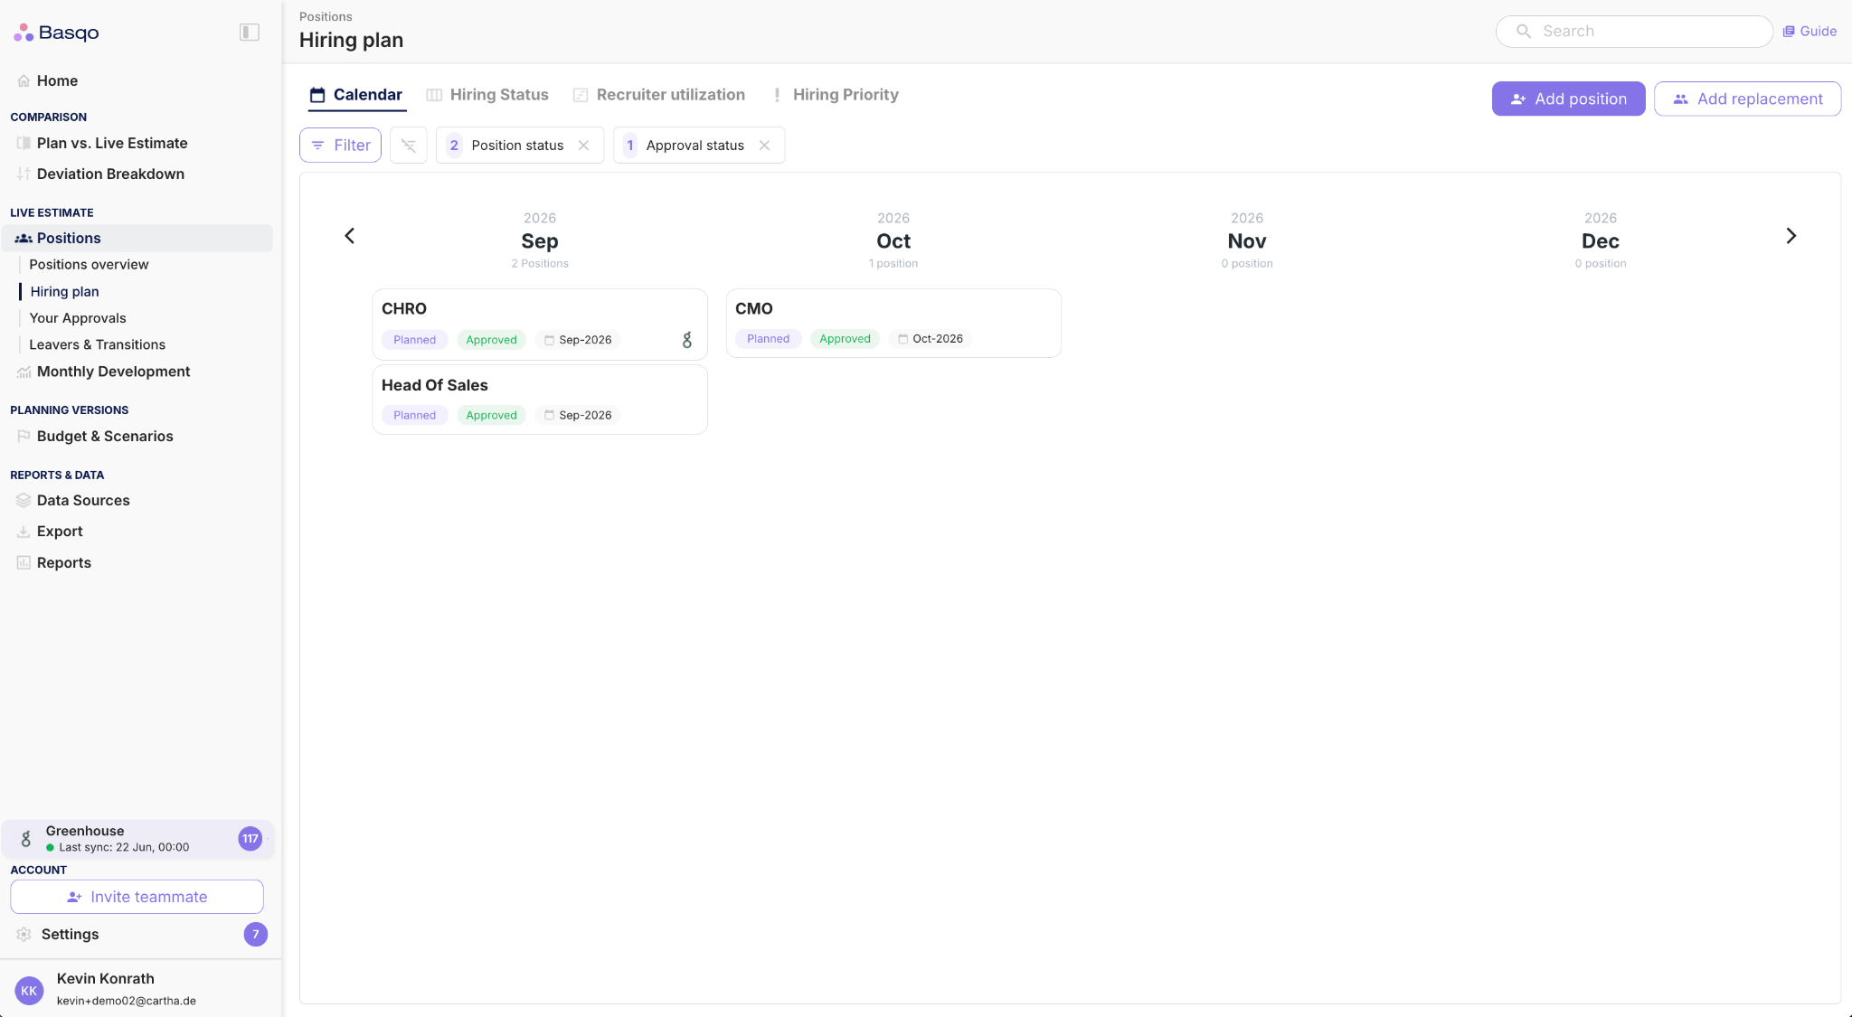
Task: Click Sep-2026 date on CHRO card
Action: point(578,340)
